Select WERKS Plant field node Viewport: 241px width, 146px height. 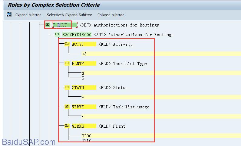[x=78, y=126]
